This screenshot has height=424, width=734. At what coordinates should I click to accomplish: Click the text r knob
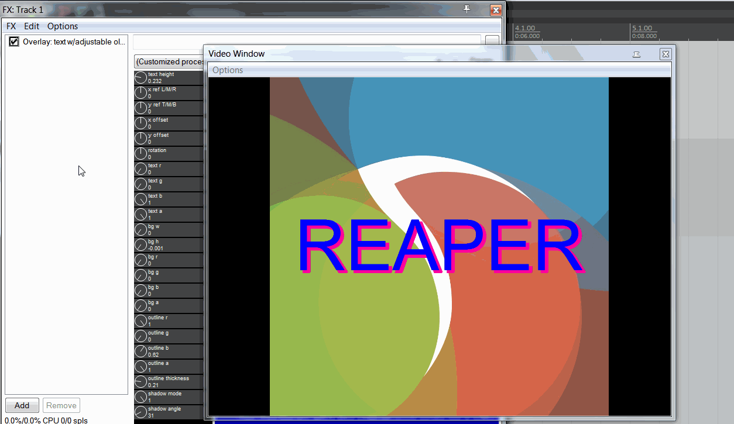[140, 168]
